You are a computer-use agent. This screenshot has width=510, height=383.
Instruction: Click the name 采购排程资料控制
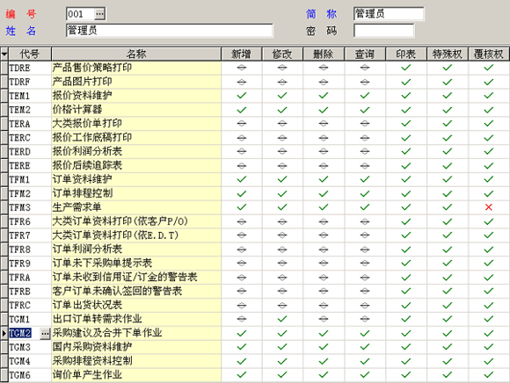[92, 361]
